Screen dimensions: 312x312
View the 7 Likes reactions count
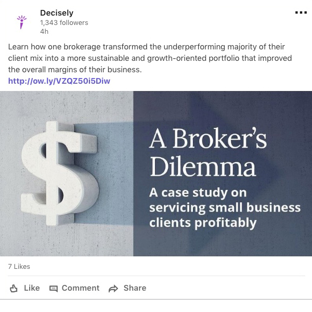tap(19, 267)
